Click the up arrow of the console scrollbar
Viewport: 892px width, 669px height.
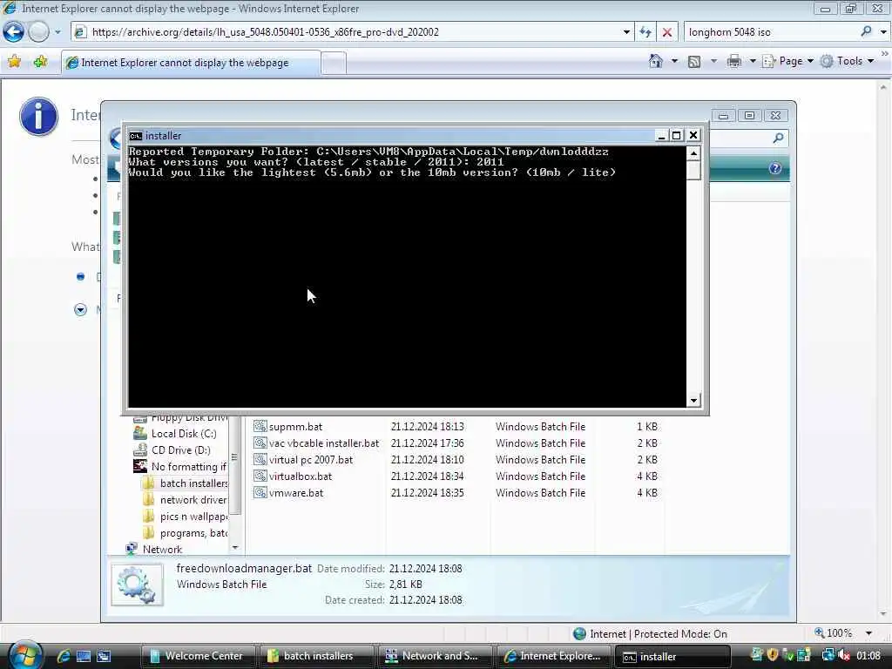[x=693, y=153]
